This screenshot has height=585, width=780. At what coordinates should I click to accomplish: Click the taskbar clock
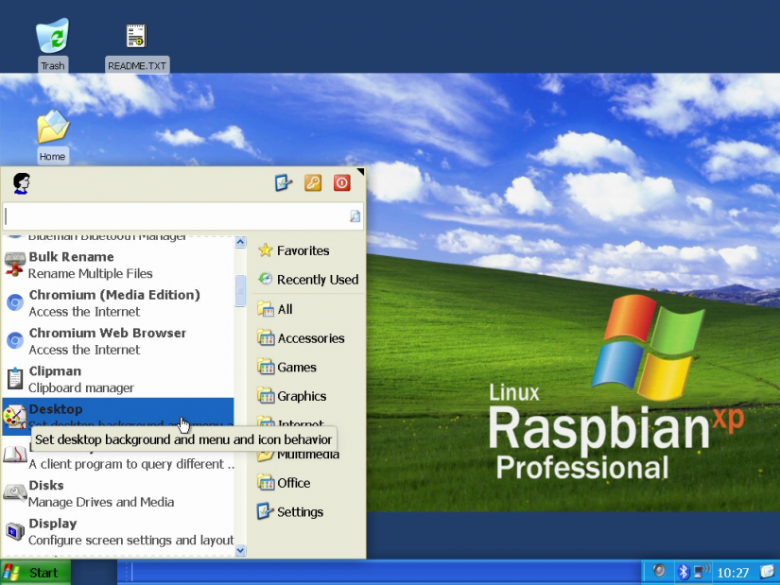click(734, 573)
